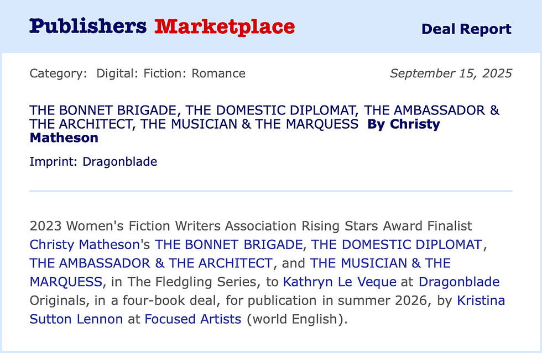Click the "Digital: Fiction: Romance" category text
The width and height of the screenshot is (542, 353).
point(170,73)
